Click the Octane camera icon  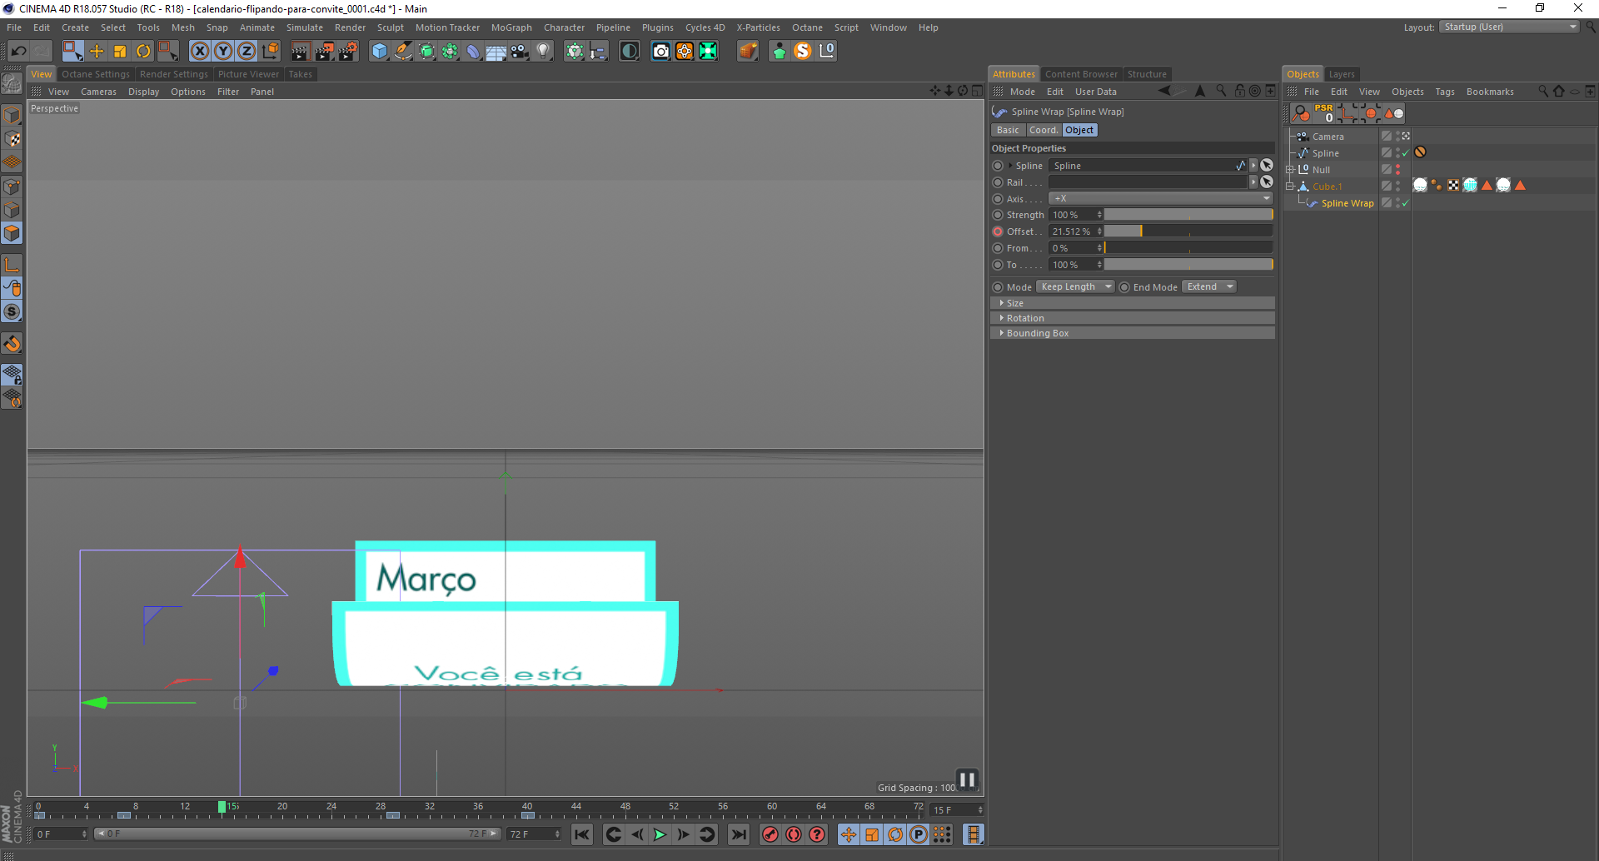[660, 52]
